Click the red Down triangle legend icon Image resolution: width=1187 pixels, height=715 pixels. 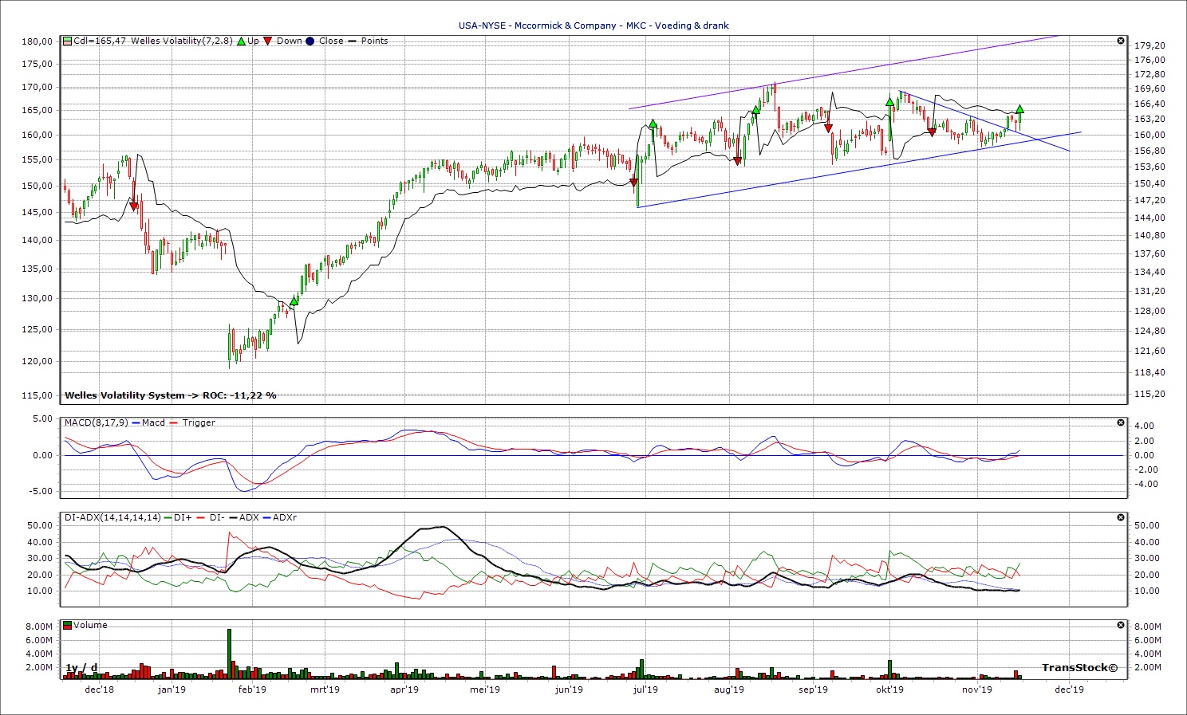pyautogui.click(x=269, y=41)
